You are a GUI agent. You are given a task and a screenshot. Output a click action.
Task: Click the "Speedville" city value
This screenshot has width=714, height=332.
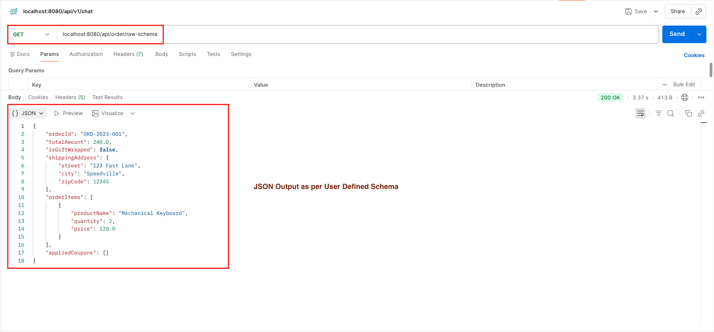(103, 174)
